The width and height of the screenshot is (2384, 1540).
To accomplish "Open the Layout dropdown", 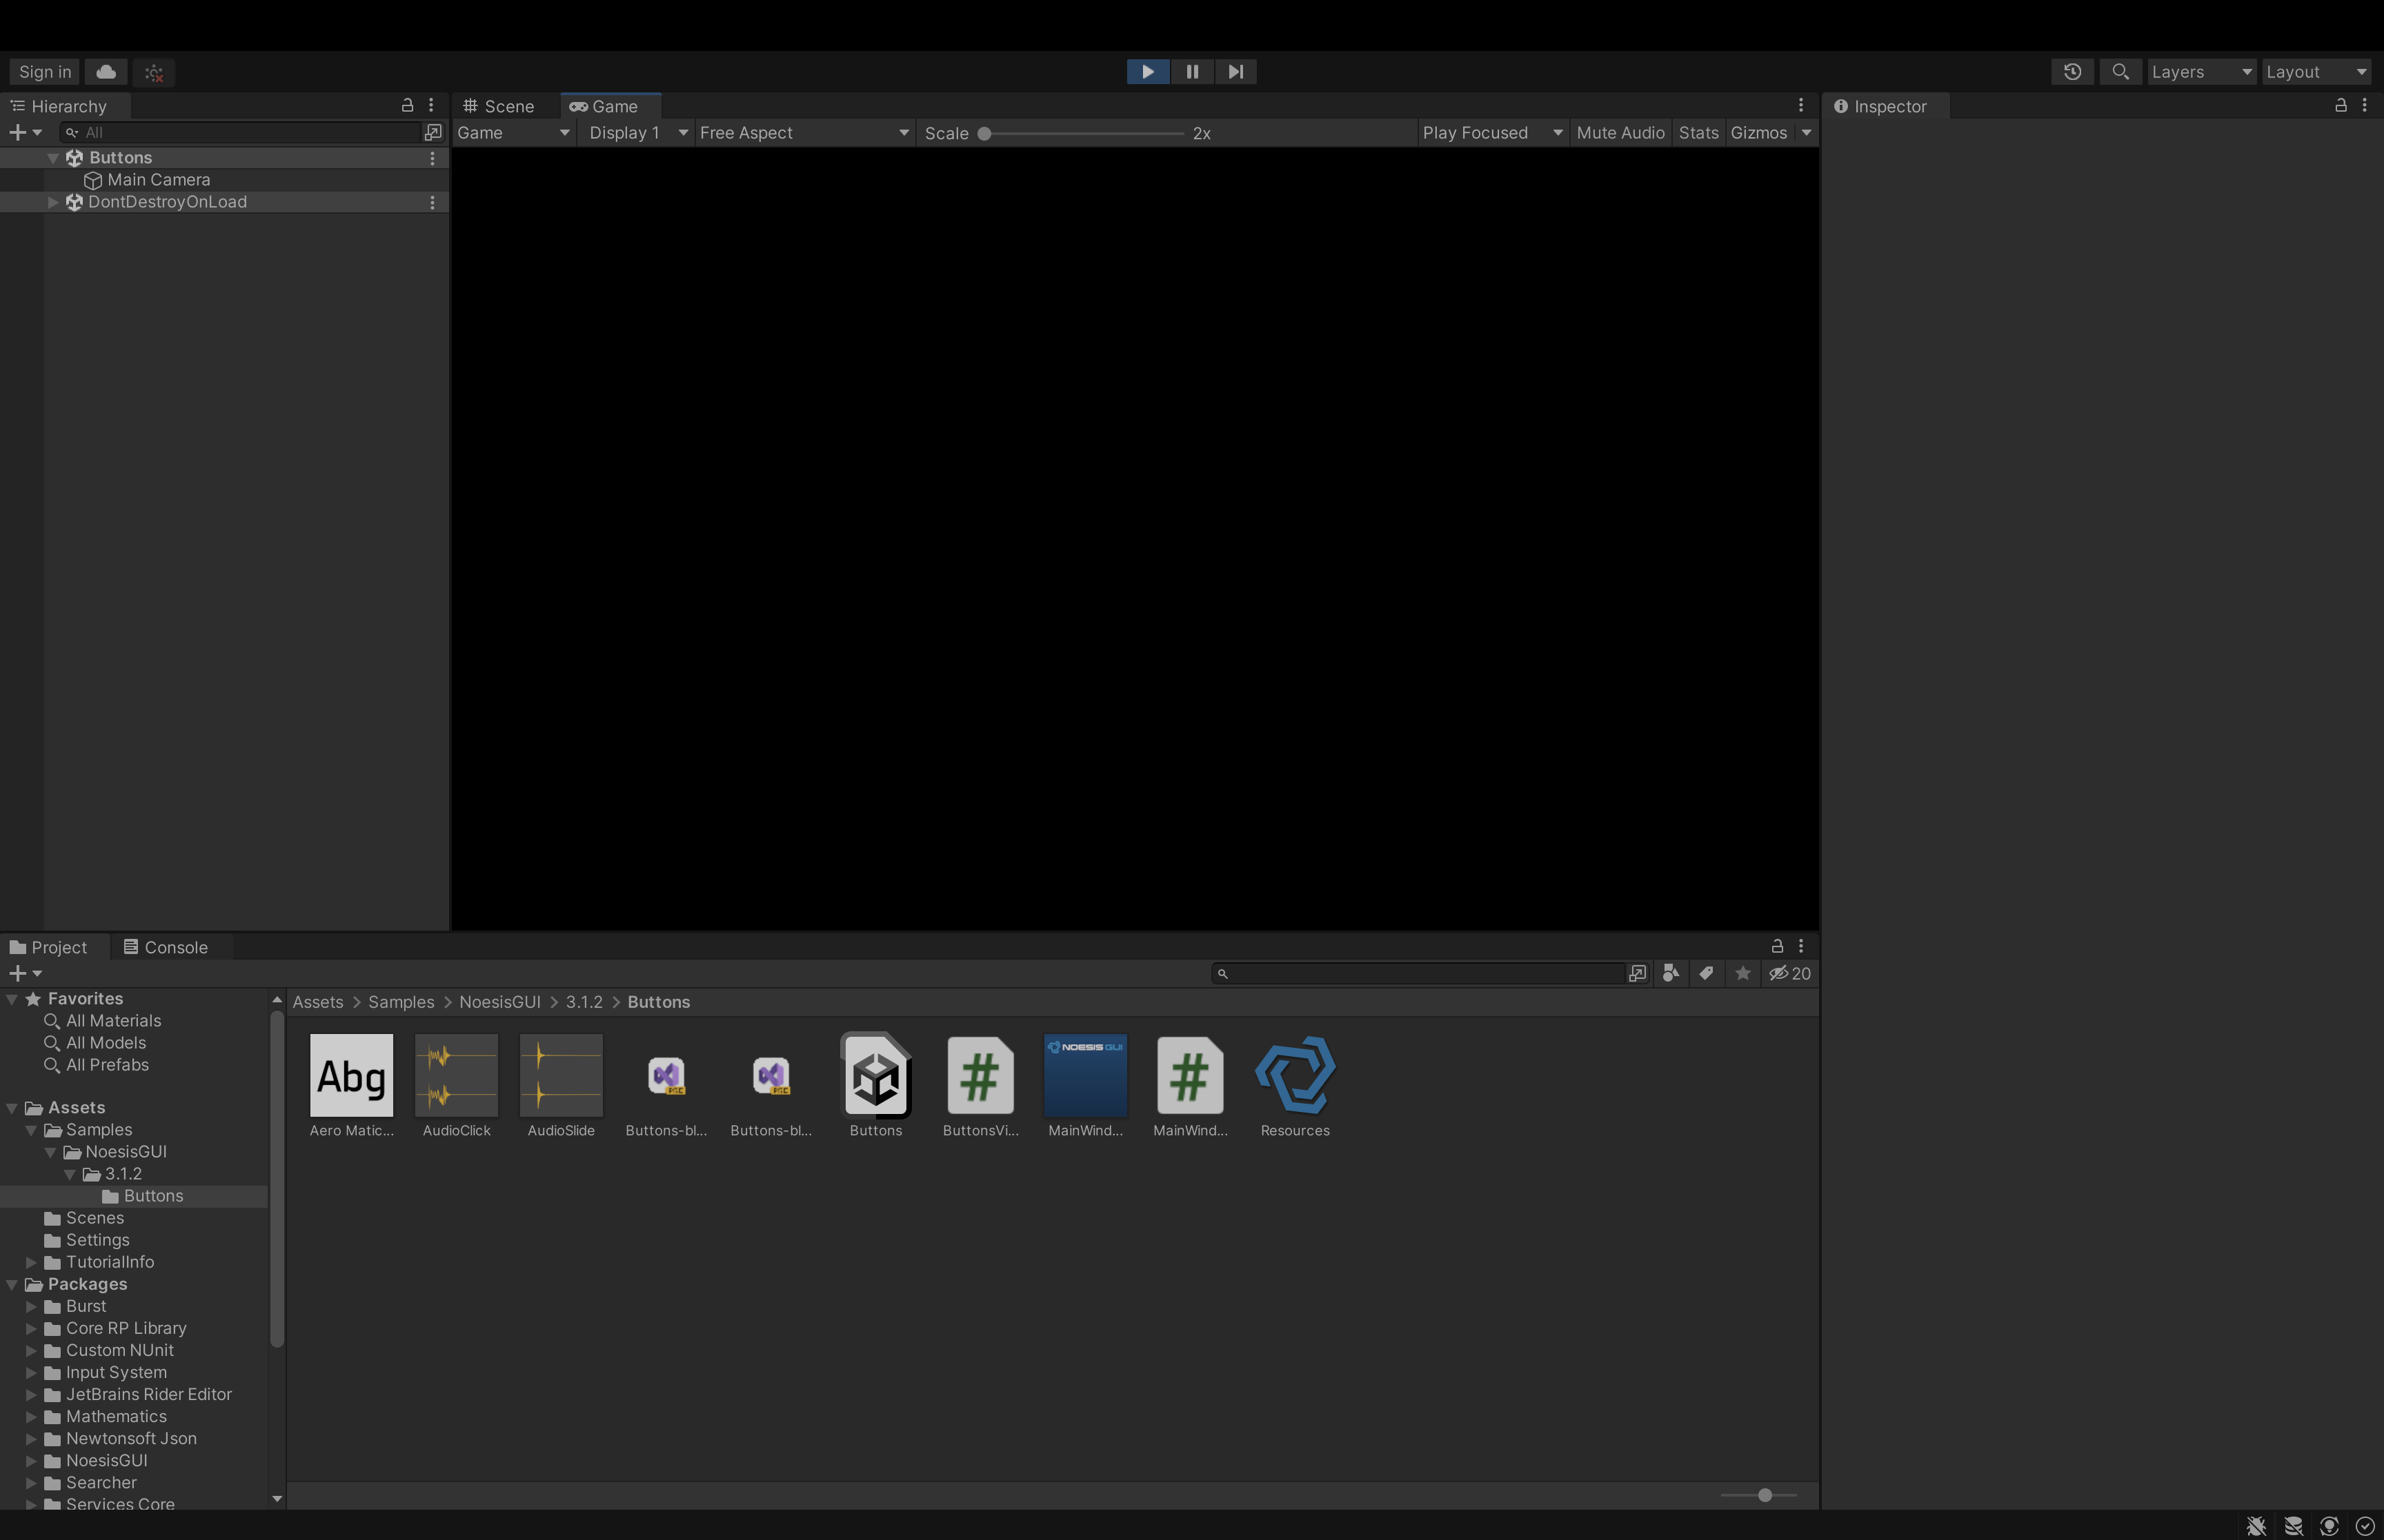I will 2316,72.
